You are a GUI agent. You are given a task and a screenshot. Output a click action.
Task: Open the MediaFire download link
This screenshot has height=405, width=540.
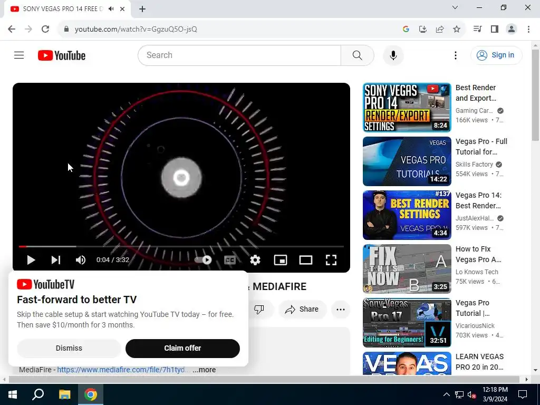[123, 370]
